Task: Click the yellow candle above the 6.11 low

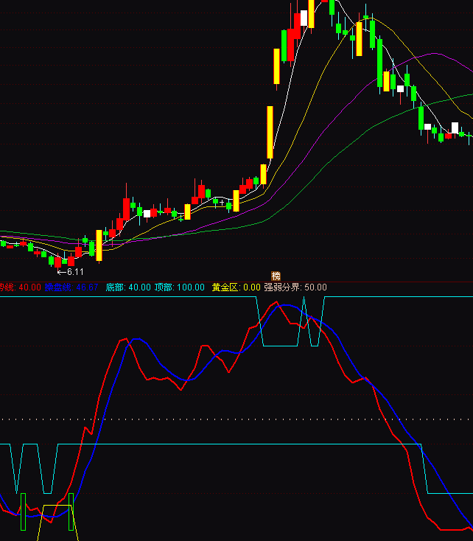Action: 99,245
